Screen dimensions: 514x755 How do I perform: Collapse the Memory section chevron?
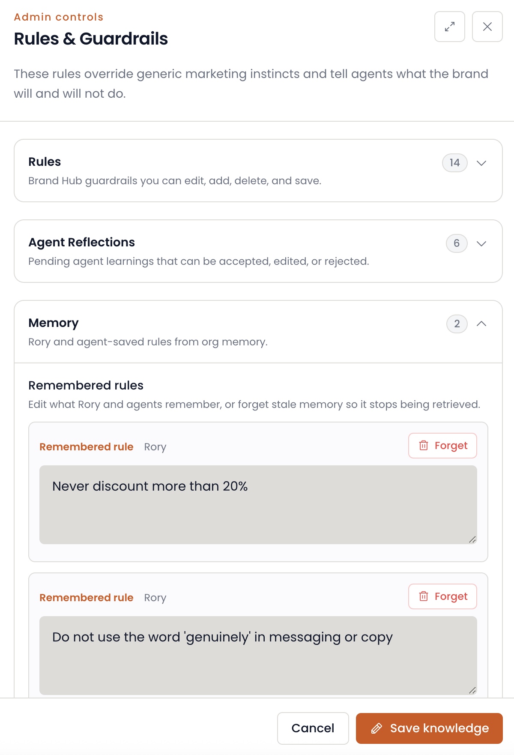(481, 324)
